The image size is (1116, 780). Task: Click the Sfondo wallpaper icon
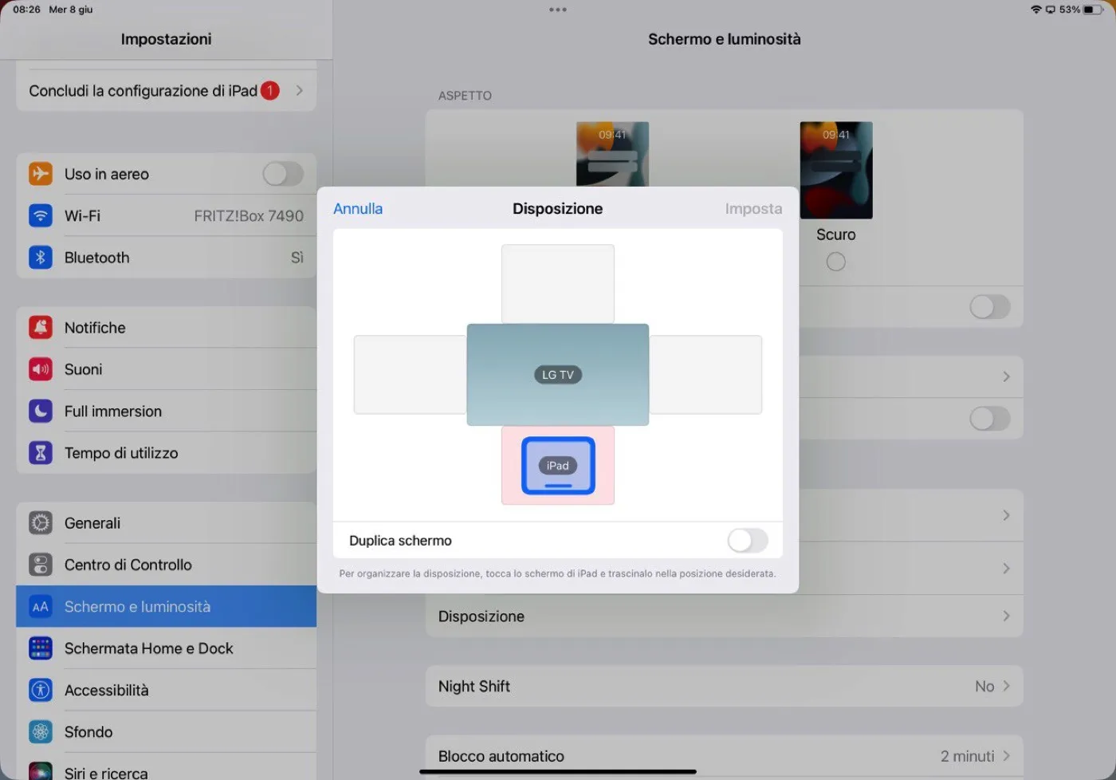tap(40, 731)
